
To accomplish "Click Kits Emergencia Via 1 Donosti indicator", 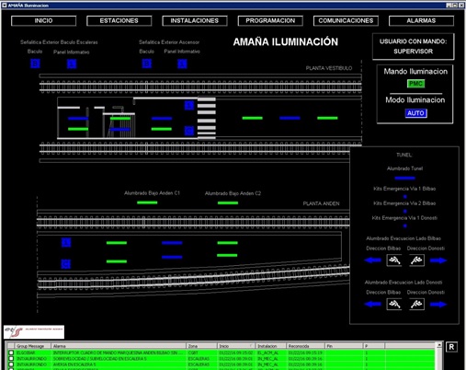I will click(405, 225).
